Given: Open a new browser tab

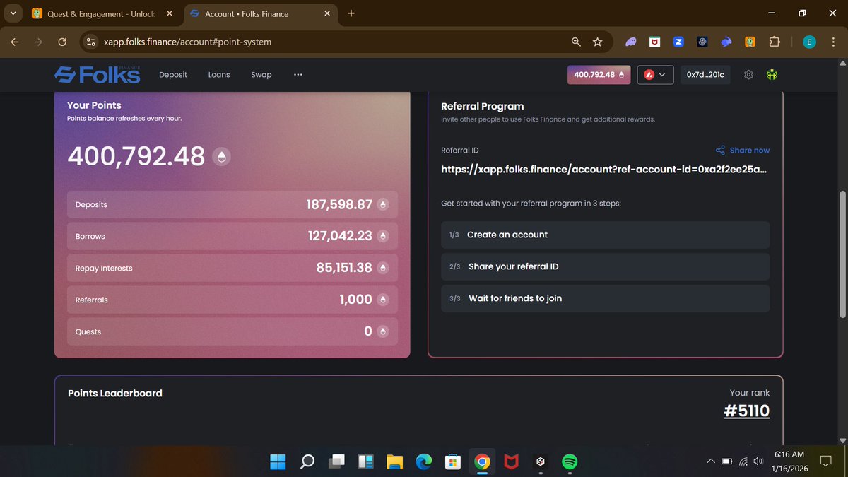Looking at the screenshot, I should 351,13.
